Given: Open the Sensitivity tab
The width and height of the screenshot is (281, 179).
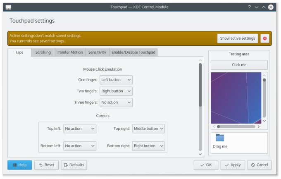Looking at the screenshot, I should coord(97,53).
